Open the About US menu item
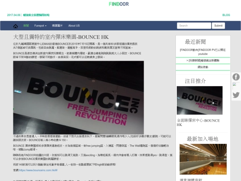This screenshot has width=241, height=181. point(74,26)
